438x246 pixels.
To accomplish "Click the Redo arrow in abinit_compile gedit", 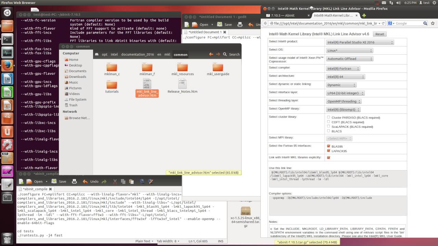I will click(104, 181).
